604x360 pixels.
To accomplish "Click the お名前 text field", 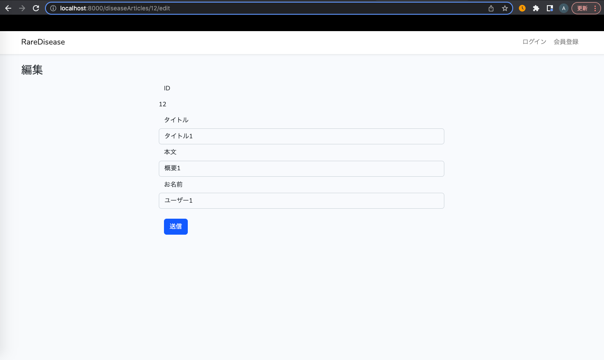I will pos(301,201).
